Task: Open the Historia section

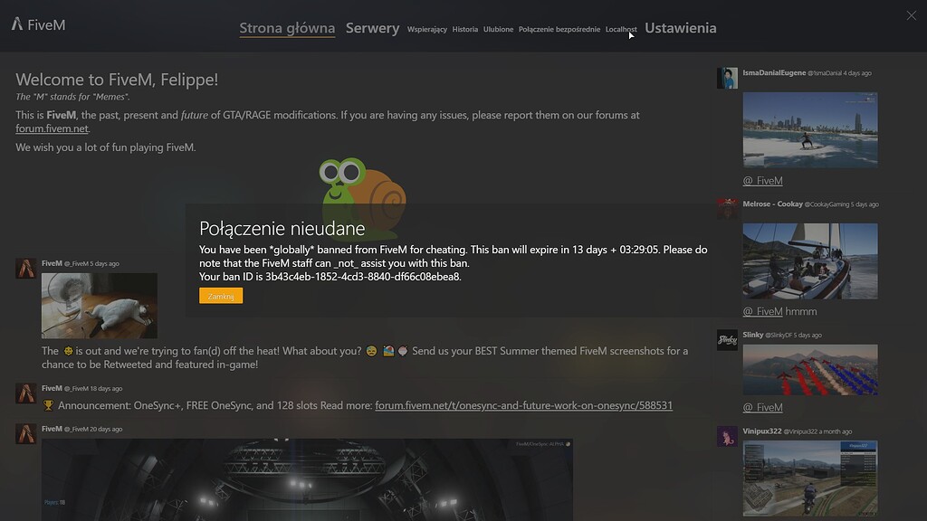Action: (464, 29)
